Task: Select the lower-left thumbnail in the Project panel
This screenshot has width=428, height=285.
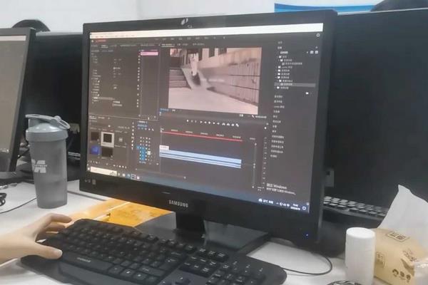Action: click(95, 151)
